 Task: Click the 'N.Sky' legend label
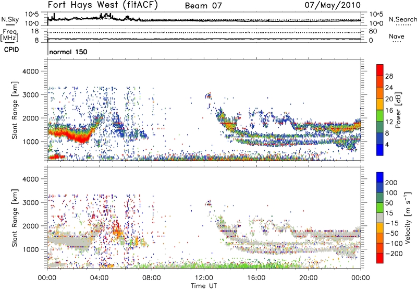10,19
